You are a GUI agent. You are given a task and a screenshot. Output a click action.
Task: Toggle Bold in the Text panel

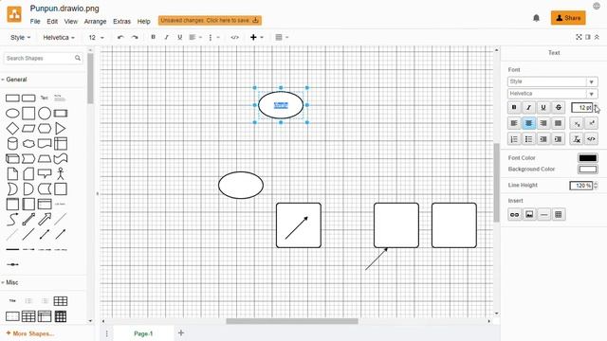pos(514,107)
